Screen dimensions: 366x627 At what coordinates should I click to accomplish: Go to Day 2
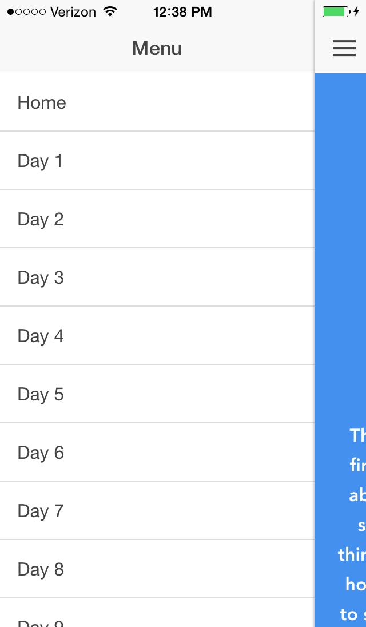[x=157, y=219]
